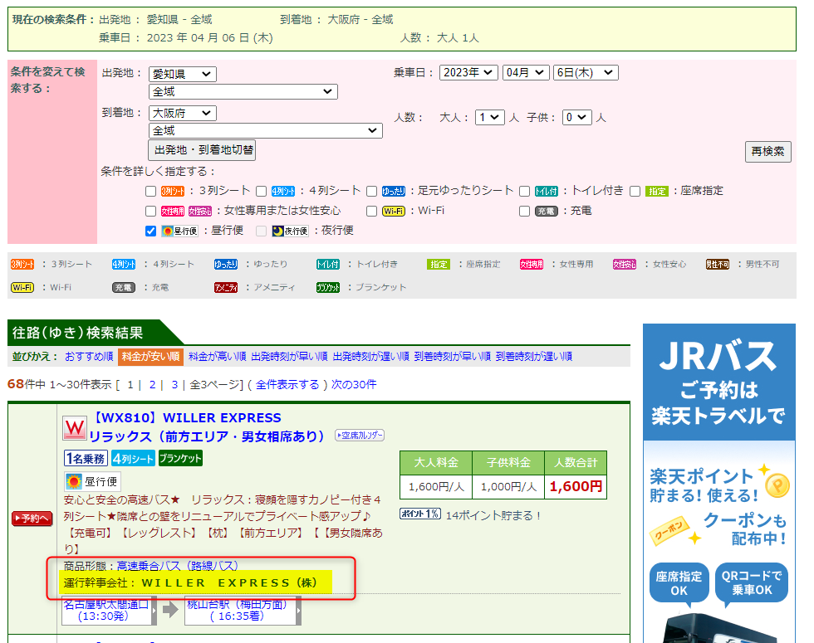Viewport: 814px width, 643px height.
Task: Uncheck the 昼行便 daytime bus checkbox
Action: (x=151, y=231)
